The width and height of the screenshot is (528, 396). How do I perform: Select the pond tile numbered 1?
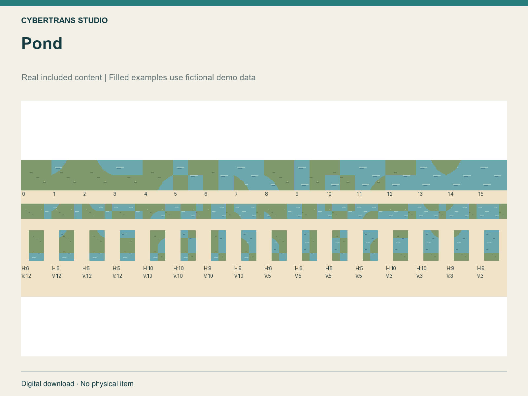[x=67, y=175]
